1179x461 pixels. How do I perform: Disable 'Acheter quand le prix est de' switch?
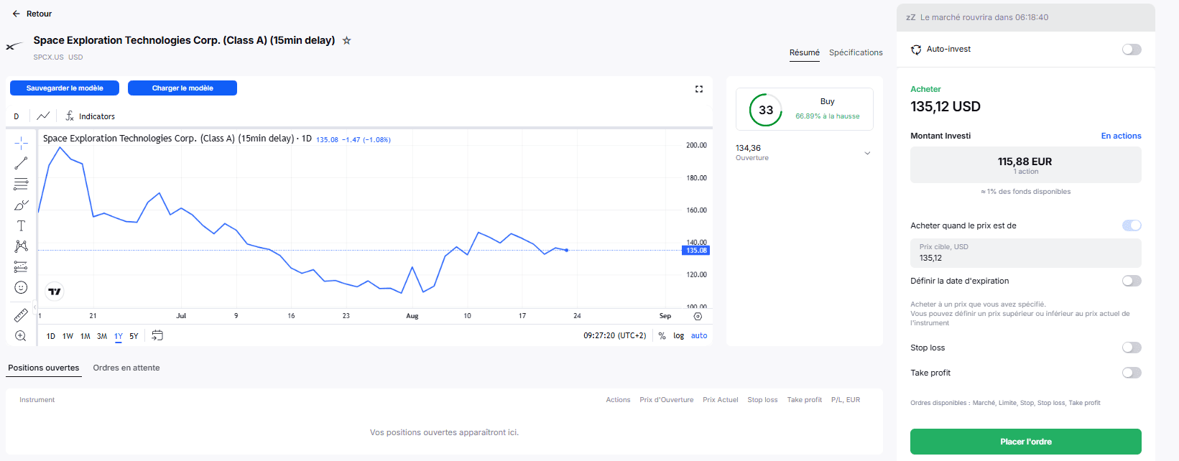(x=1132, y=225)
